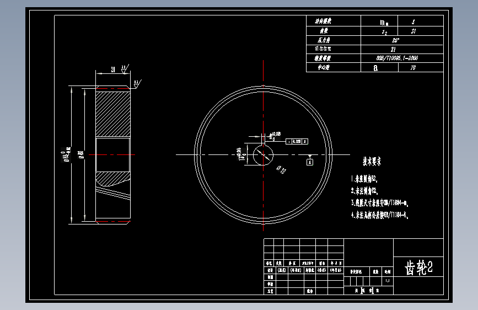Click the 审核 cell in title block

(270, 284)
